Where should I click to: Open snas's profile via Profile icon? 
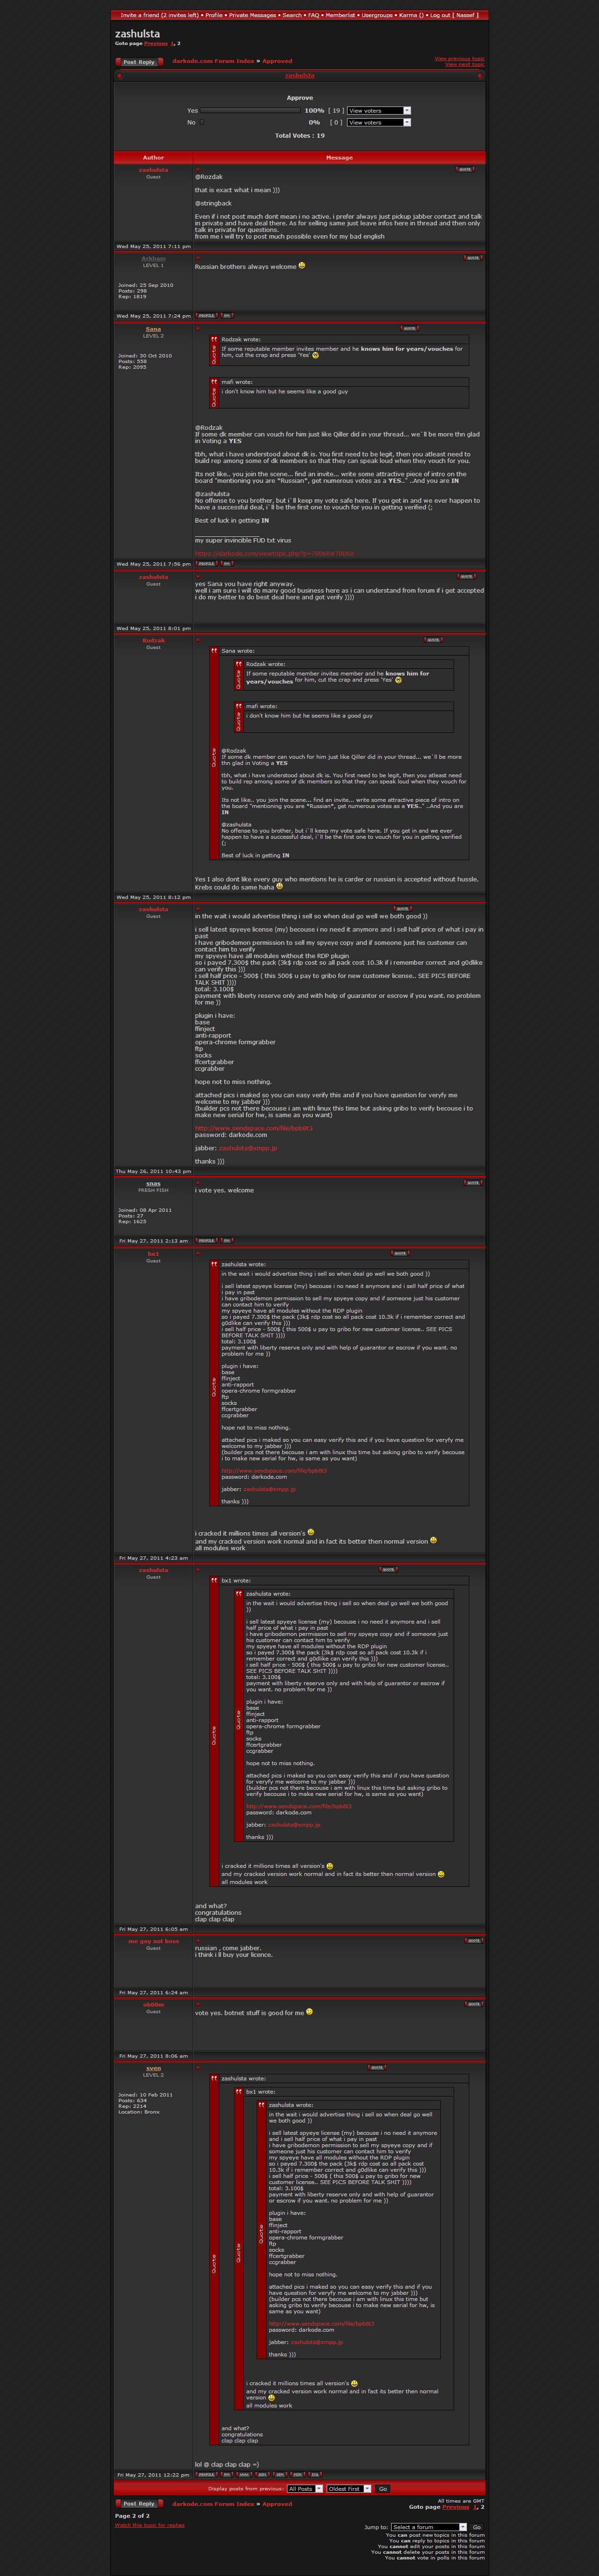pyautogui.click(x=205, y=1240)
